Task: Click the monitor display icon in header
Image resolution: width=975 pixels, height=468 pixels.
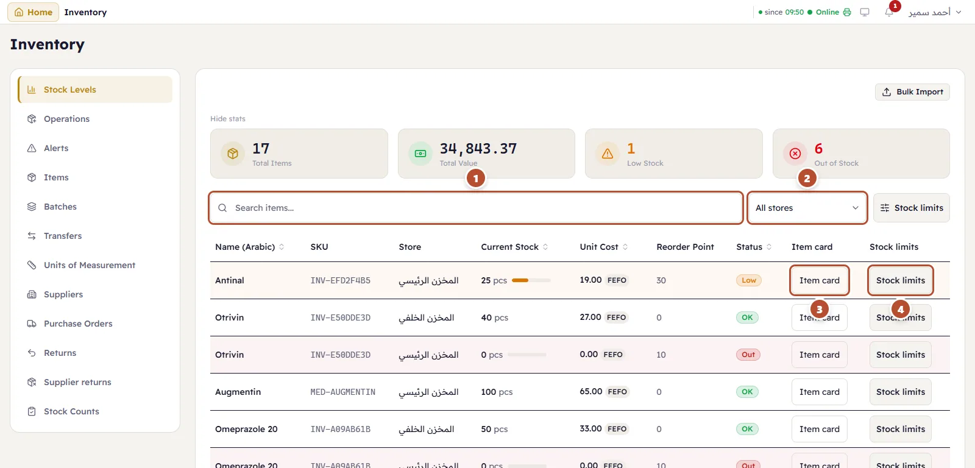Action: [x=865, y=12]
